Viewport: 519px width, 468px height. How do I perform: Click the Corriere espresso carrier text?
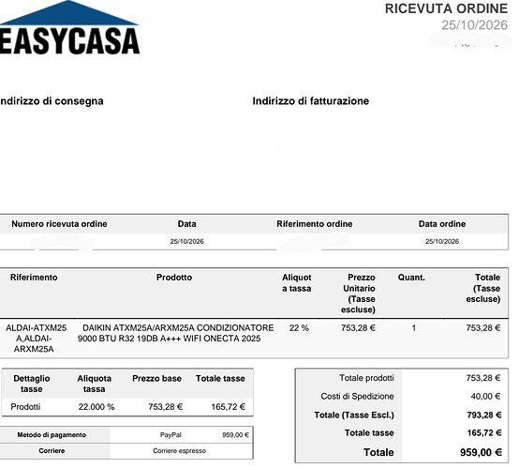(x=179, y=451)
